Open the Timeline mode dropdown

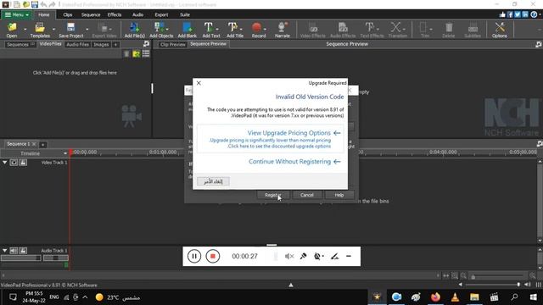(64, 153)
